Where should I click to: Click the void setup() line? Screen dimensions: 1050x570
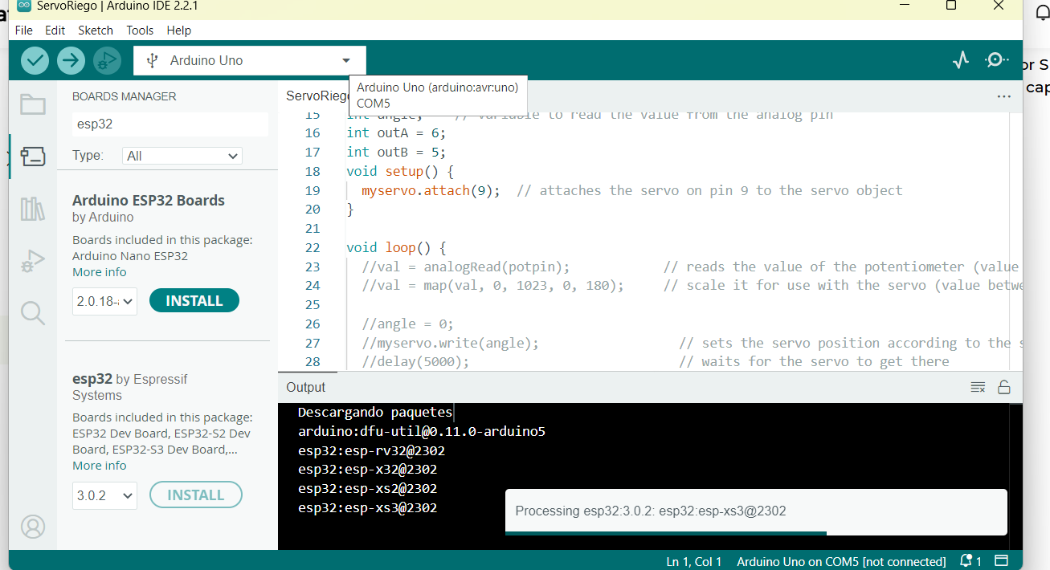(400, 171)
